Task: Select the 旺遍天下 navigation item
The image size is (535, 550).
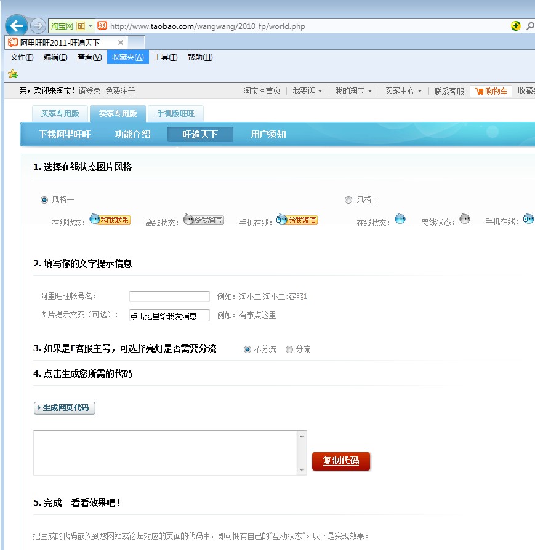Action: coord(200,134)
